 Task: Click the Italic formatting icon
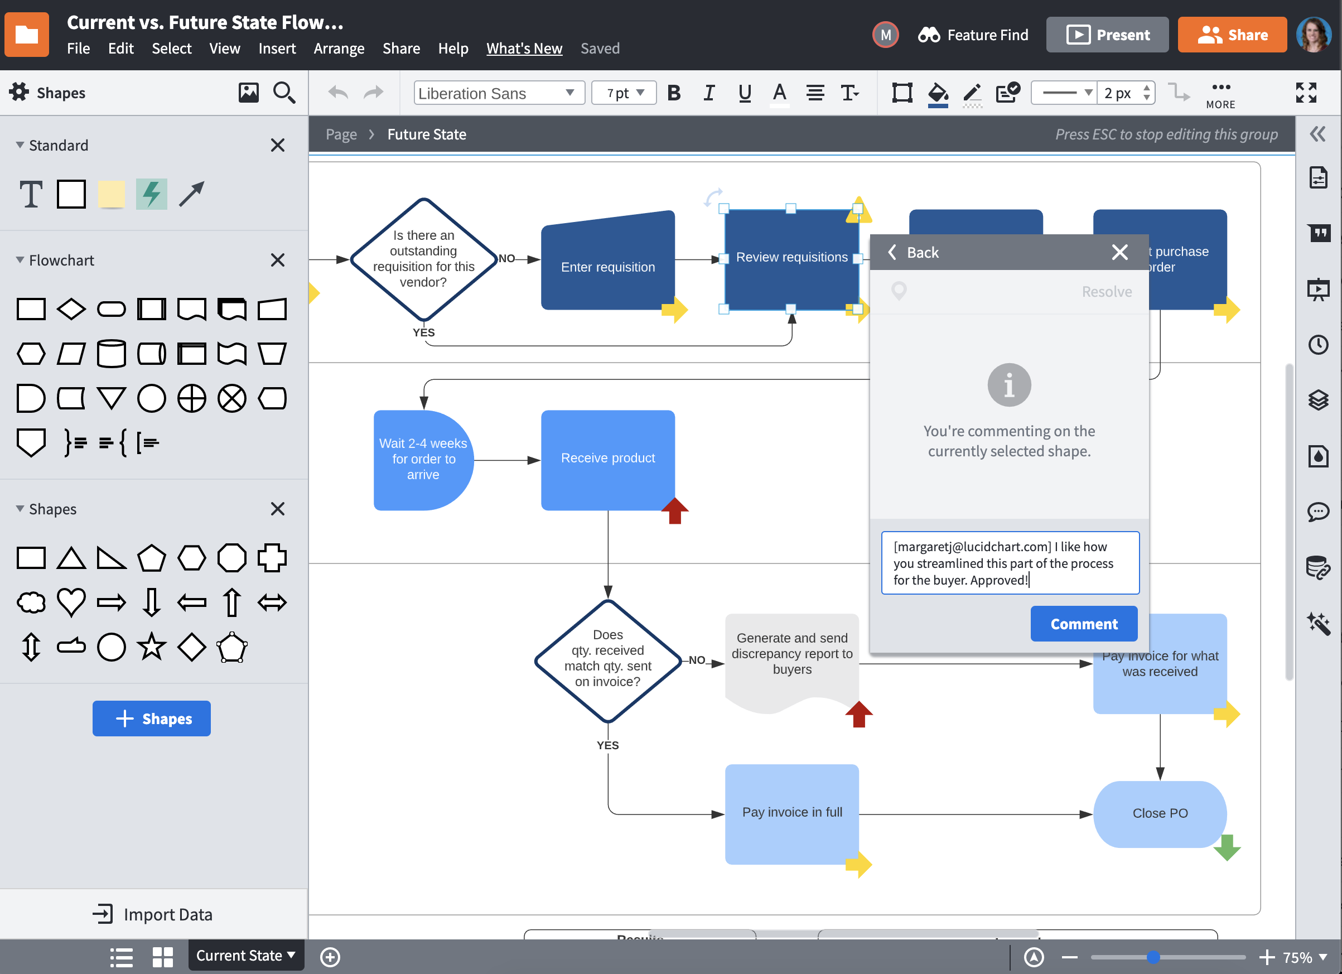[x=708, y=93]
